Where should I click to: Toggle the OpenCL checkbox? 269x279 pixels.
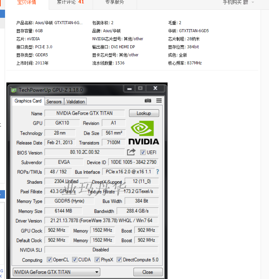pyautogui.click(x=49, y=260)
